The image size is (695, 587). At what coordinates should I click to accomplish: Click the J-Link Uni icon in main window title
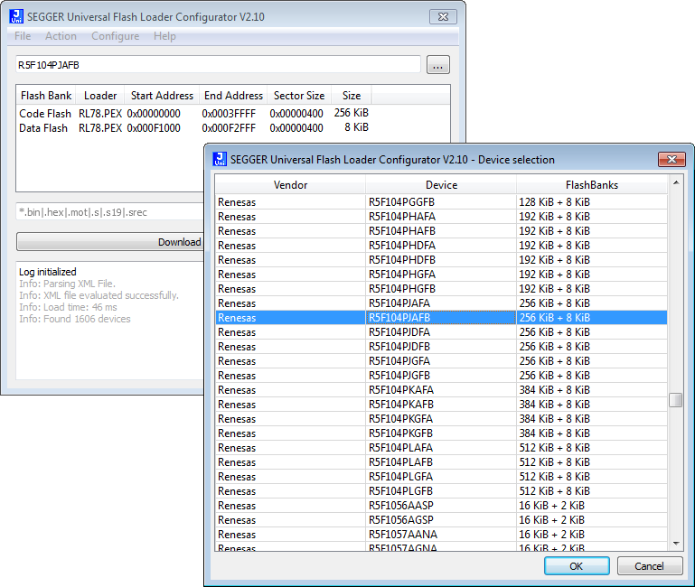click(16, 16)
